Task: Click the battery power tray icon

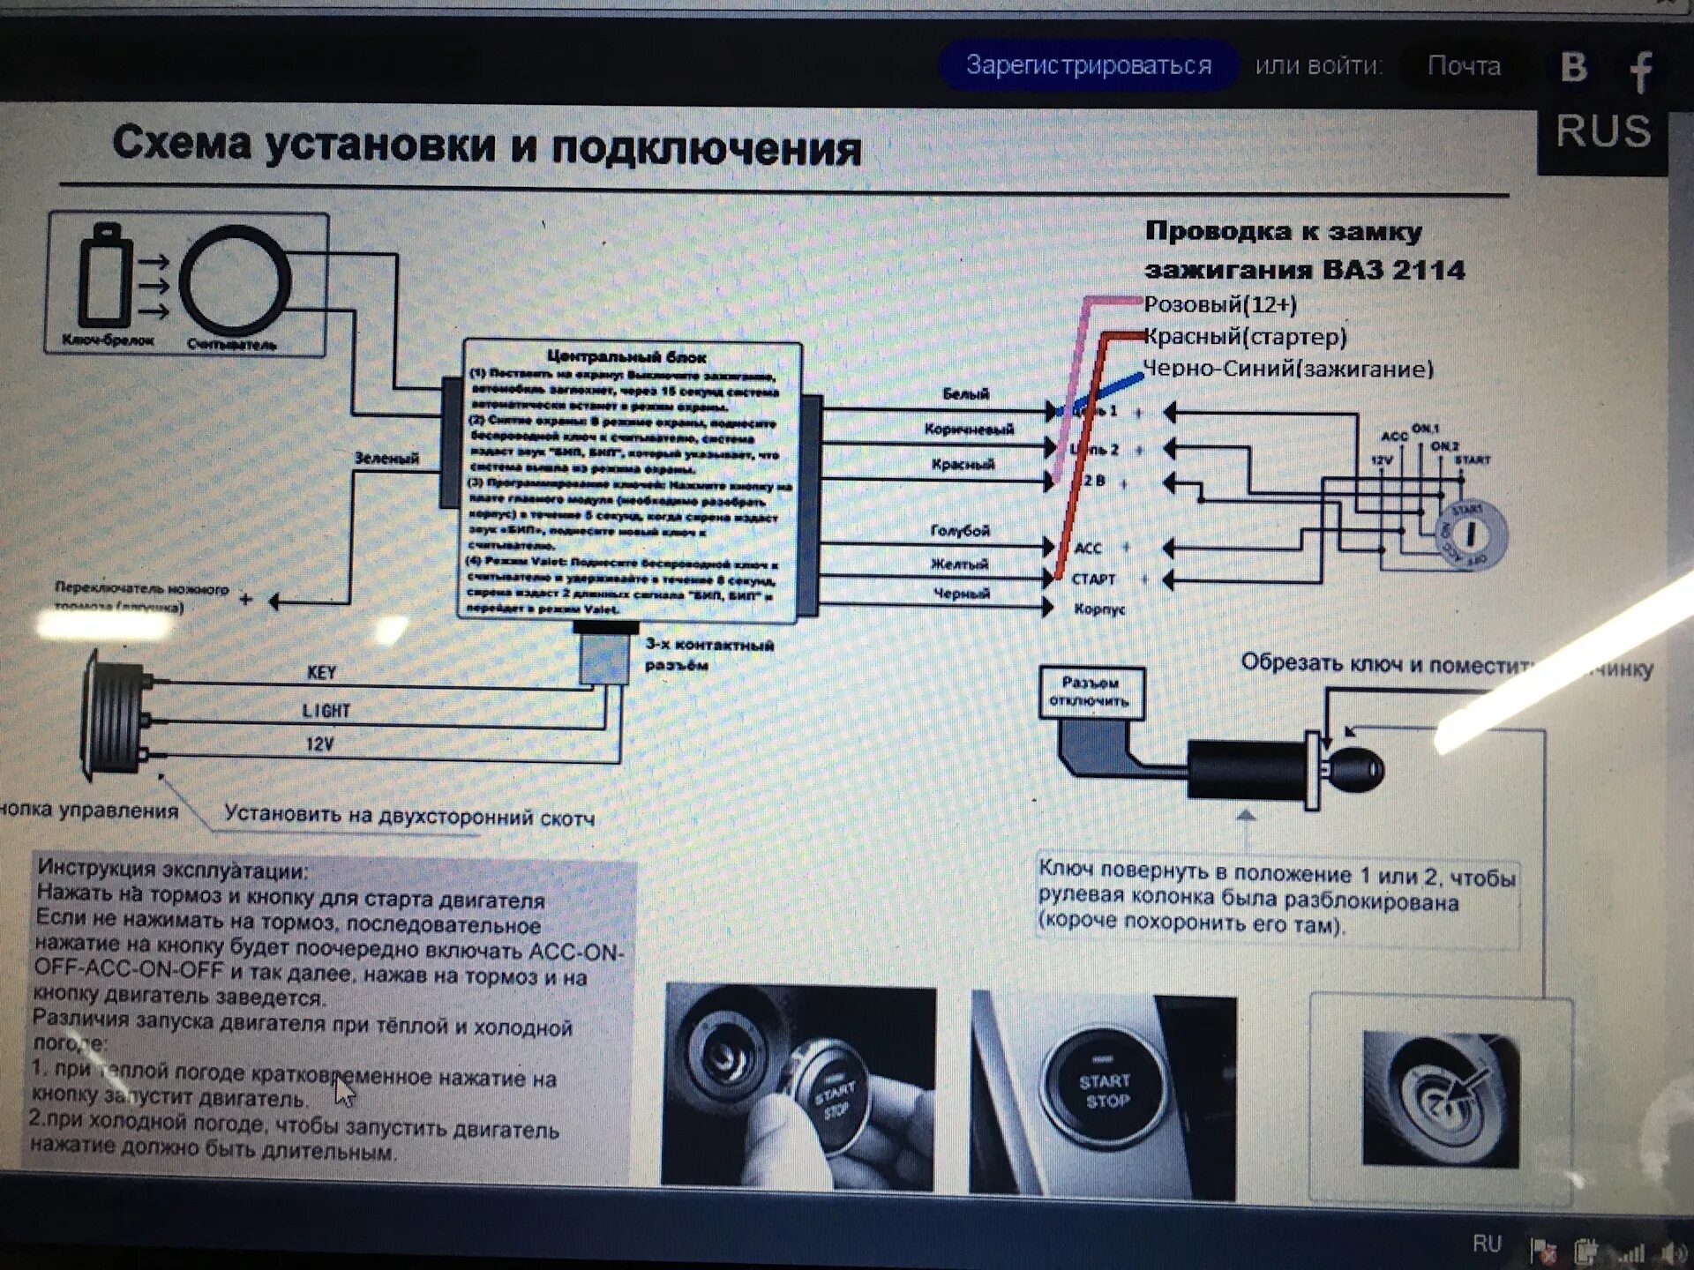Action: pos(1585,1251)
